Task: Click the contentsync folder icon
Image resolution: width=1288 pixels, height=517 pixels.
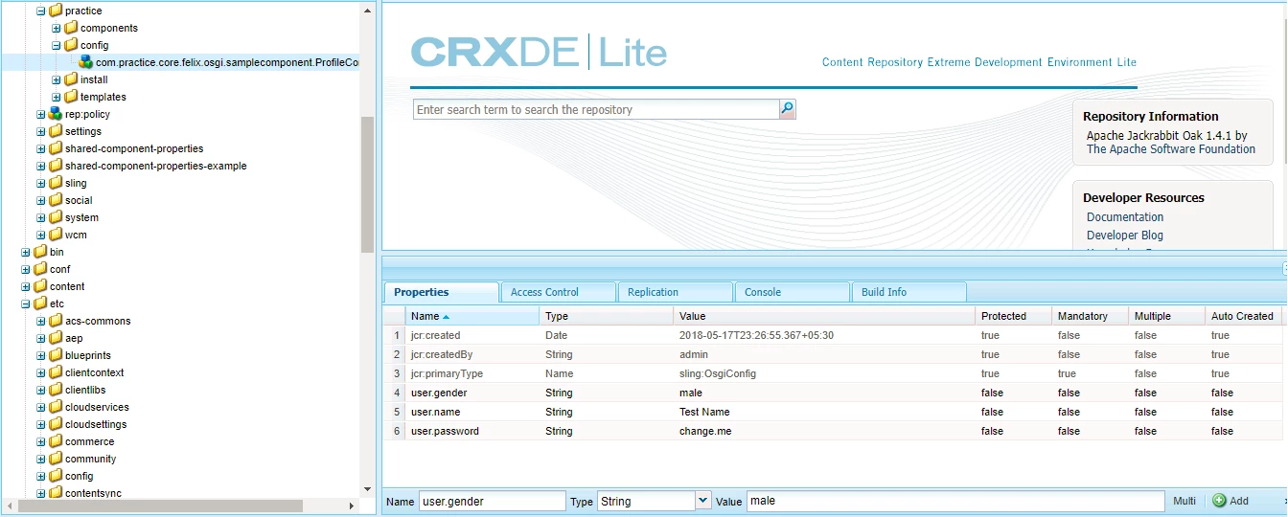Action: click(x=56, y=493)
